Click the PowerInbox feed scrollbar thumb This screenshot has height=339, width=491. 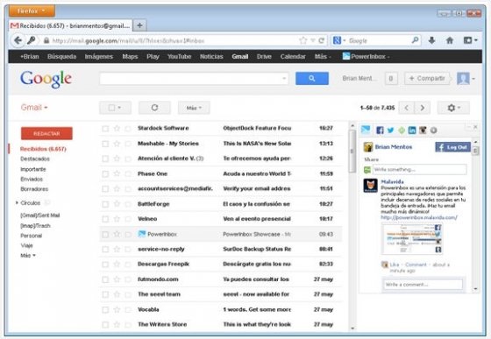475,151
